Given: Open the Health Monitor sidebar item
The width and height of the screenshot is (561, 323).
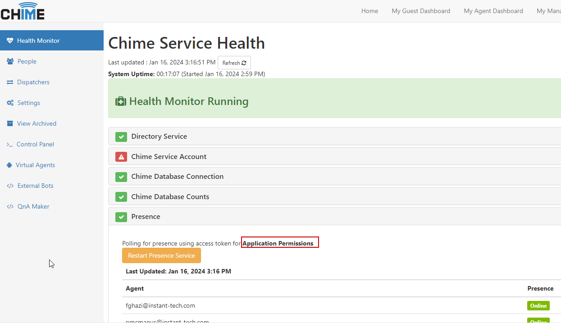Looking at the screenshot, I should 52,41.
